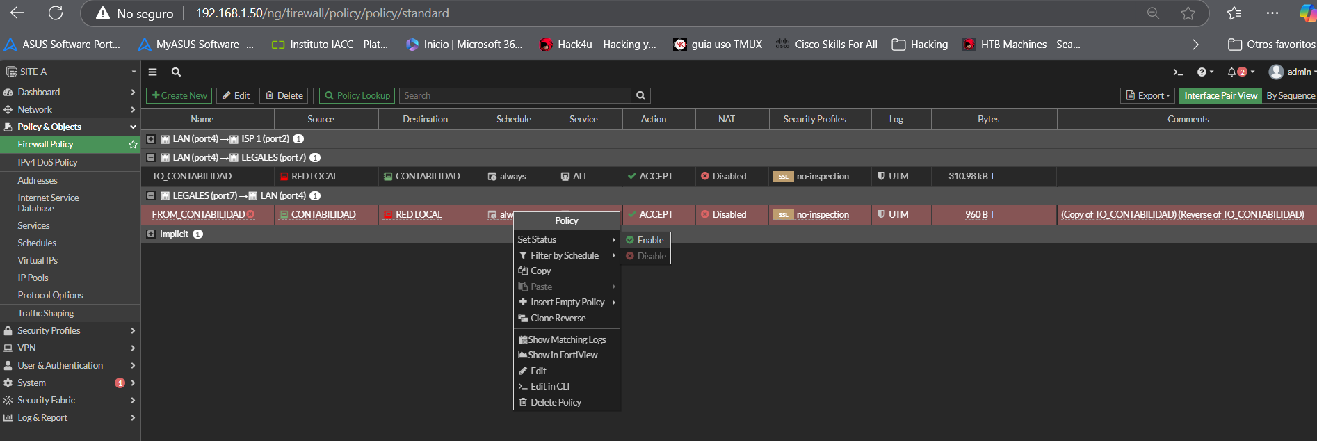Open the CLI console icon

[1177, 72]
